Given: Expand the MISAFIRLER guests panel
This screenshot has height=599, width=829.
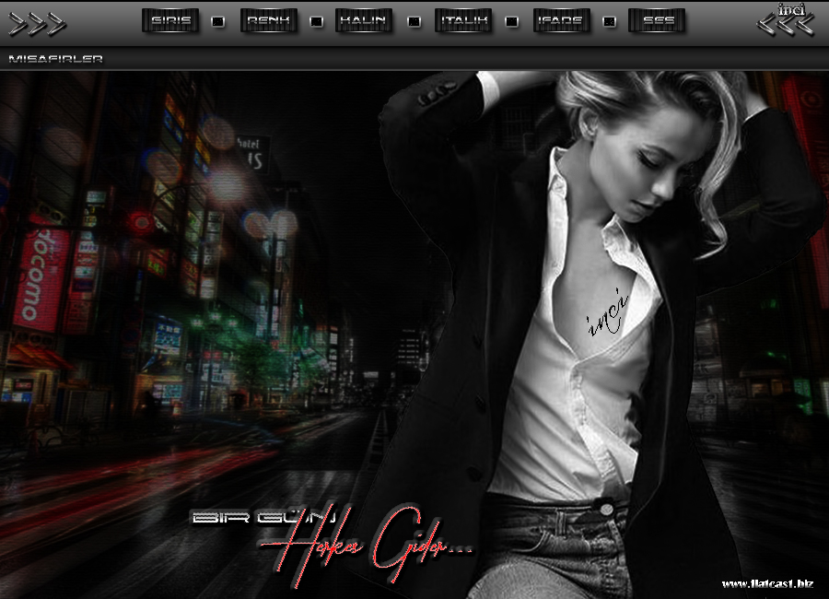Looking at the screenshot, I should [55, 59].
